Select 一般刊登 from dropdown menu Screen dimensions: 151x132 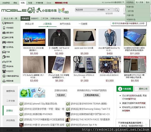(x=130, y=11)
